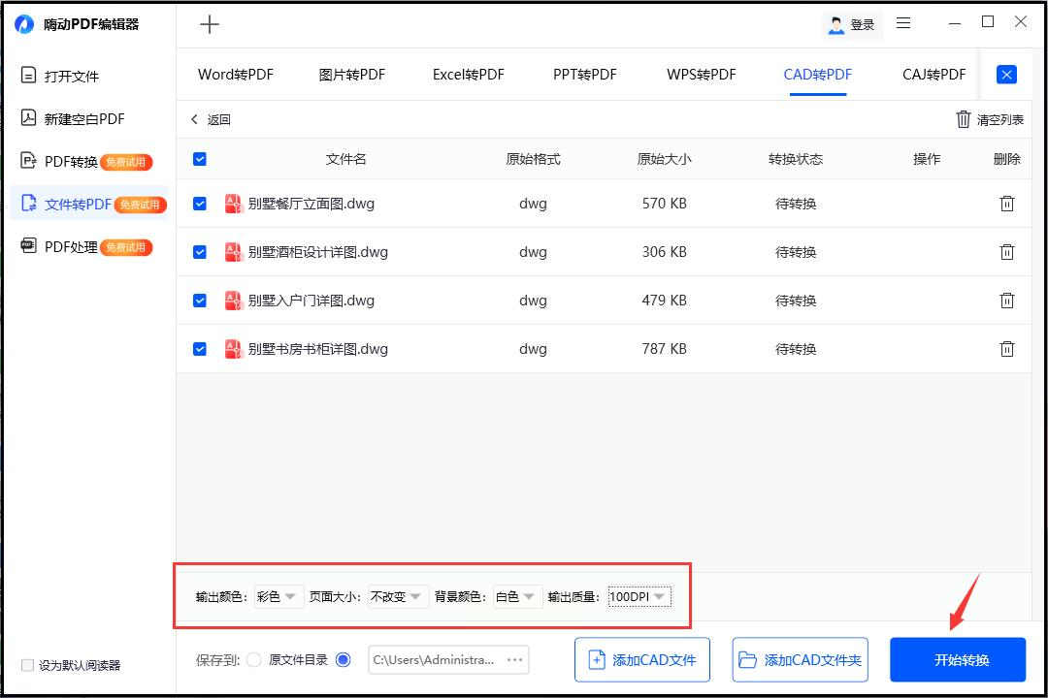
Task: Click the 添加CAD文件夹 button
Action: pyautogui.click(x=800, y=660)
